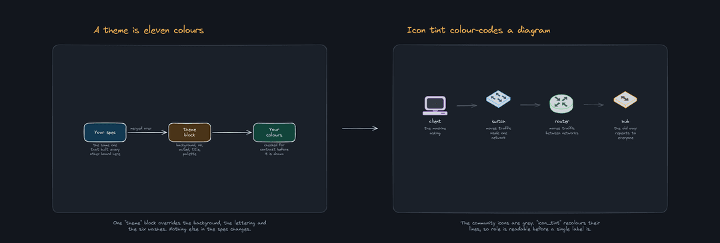Screen dimensions: 720x243
Task: Click the 'hub' label text
Action: [x=625, y=121]
